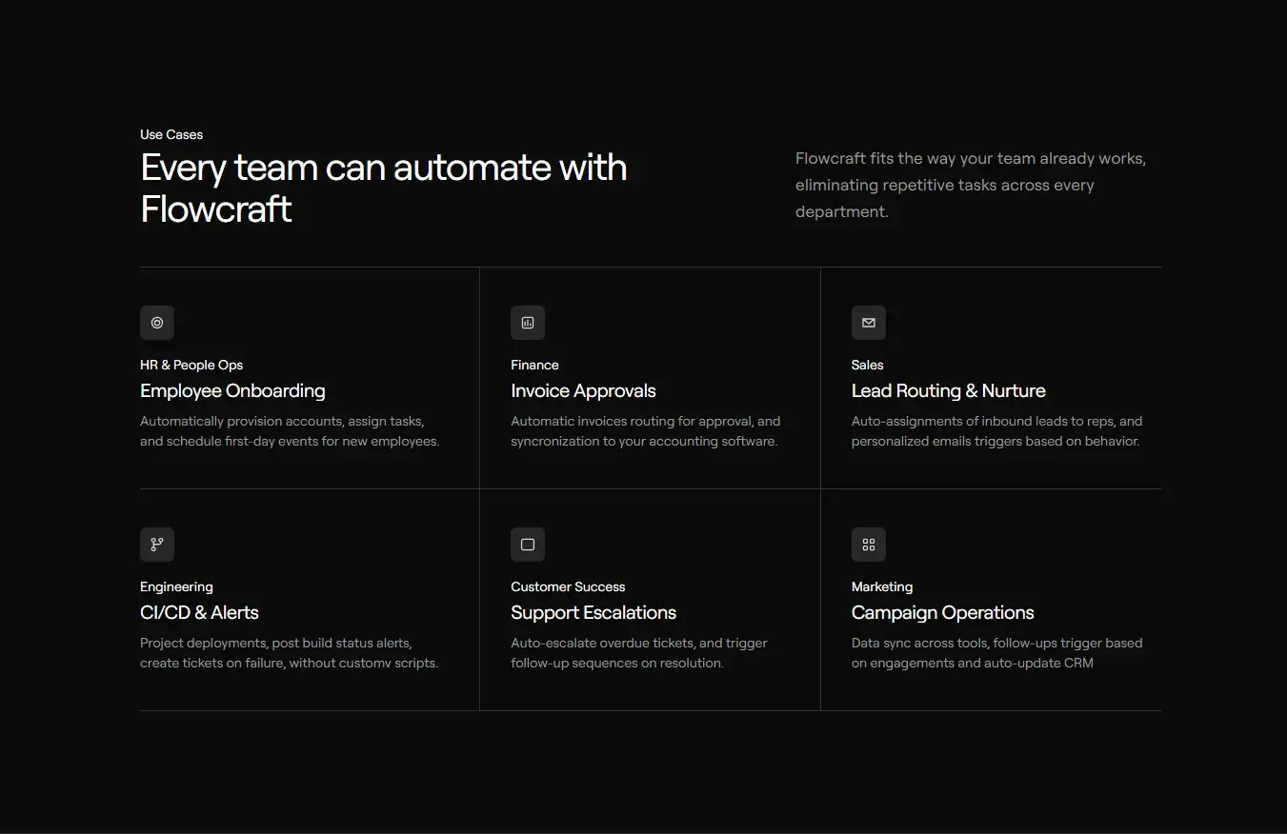Click the Engineering category label
The height and width of the screenshot is (834, 1287).
pyautogui.click(x=176, y=586)
